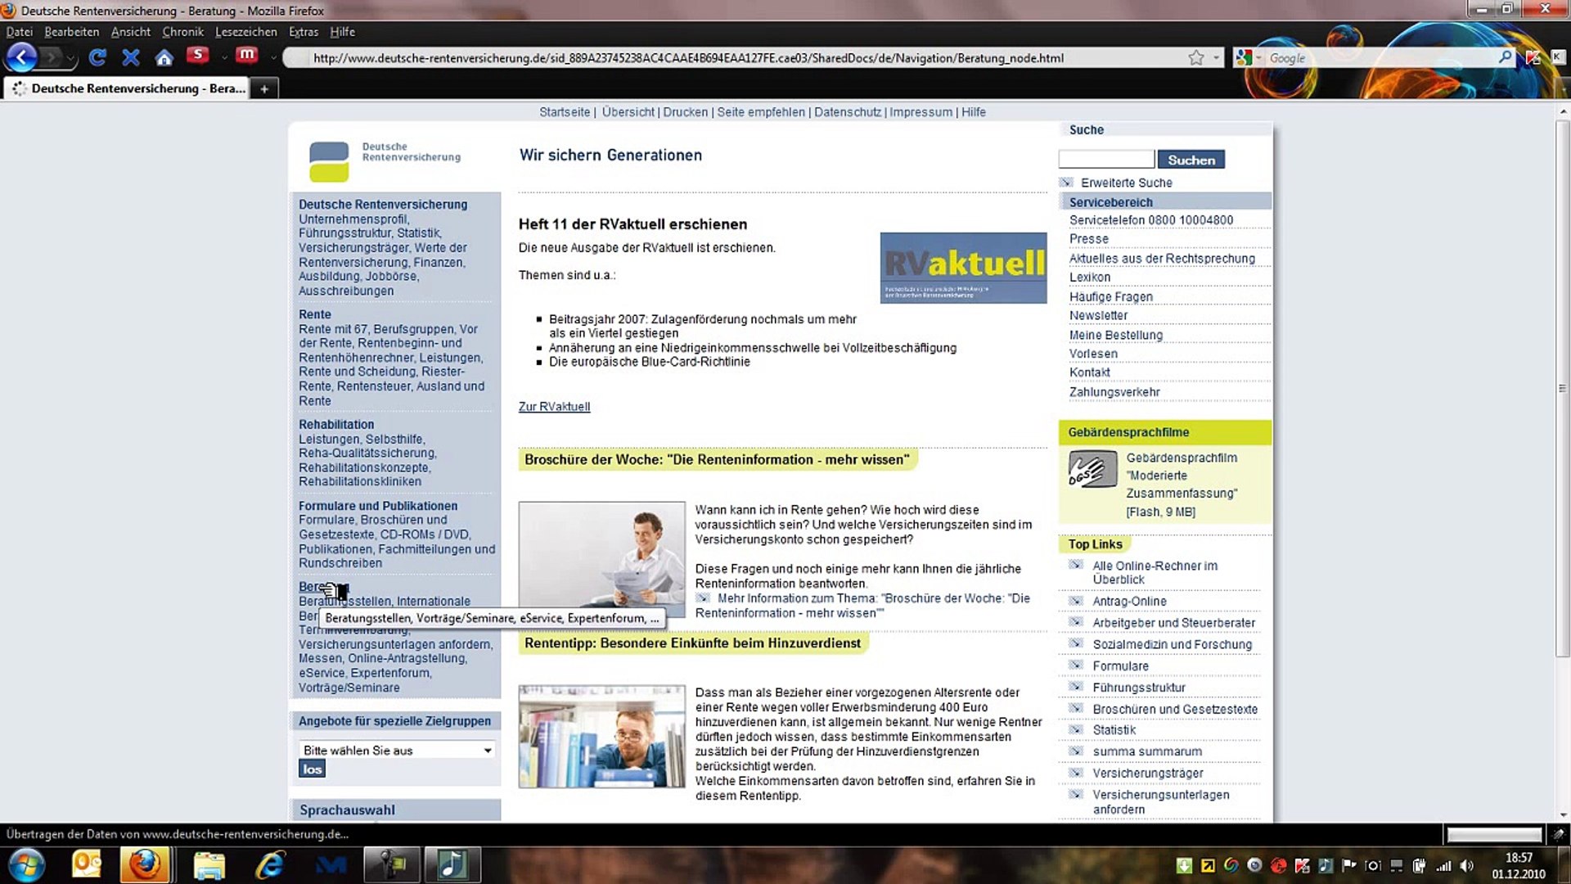Click the Forward arrow button

click(x=52, y=57)
